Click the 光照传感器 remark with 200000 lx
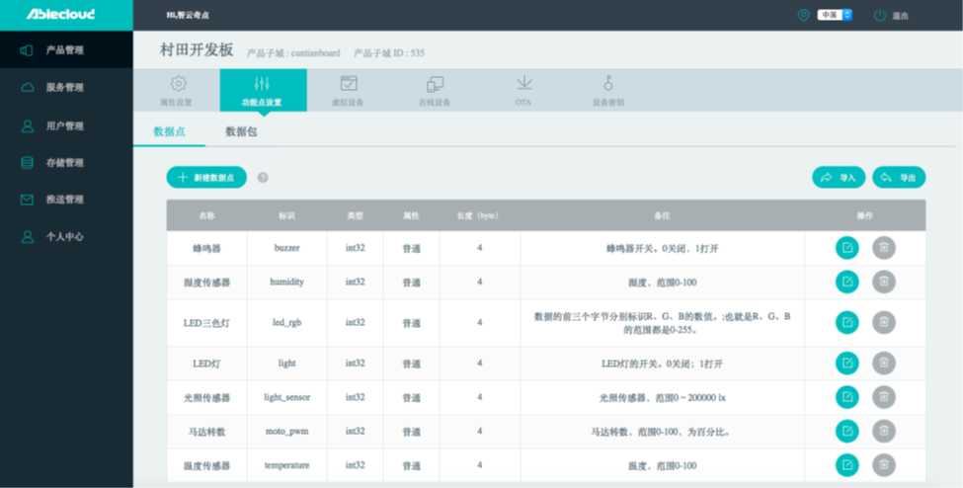 (x=662, y=398)
